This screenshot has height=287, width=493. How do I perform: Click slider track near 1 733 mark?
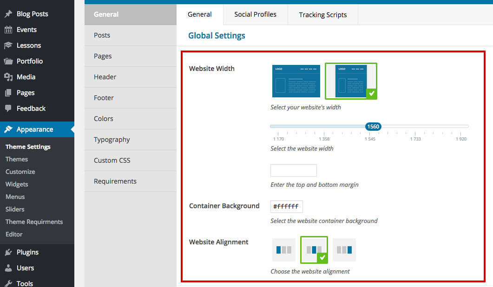point(415,127)
